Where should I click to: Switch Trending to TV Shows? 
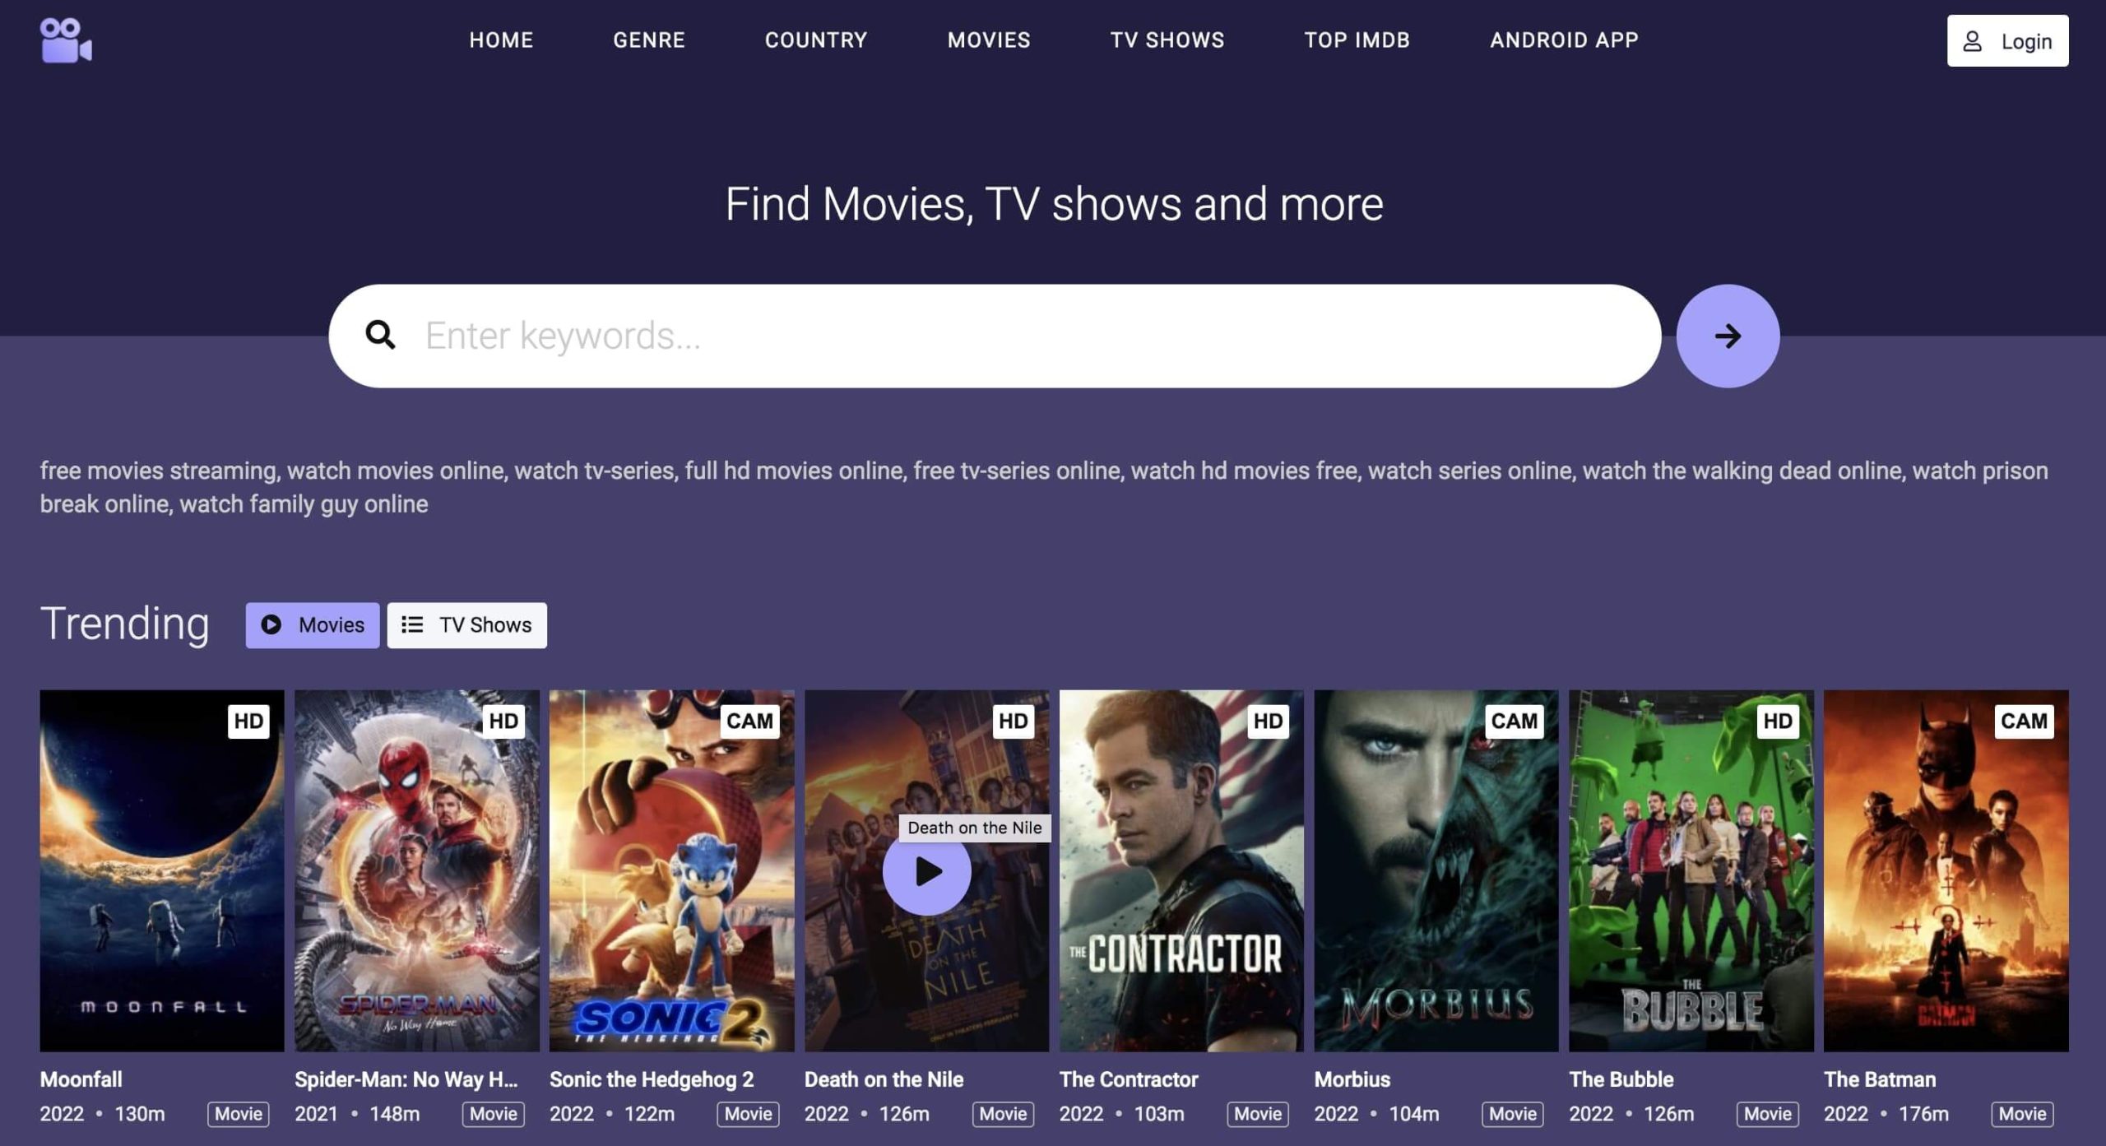466,624
